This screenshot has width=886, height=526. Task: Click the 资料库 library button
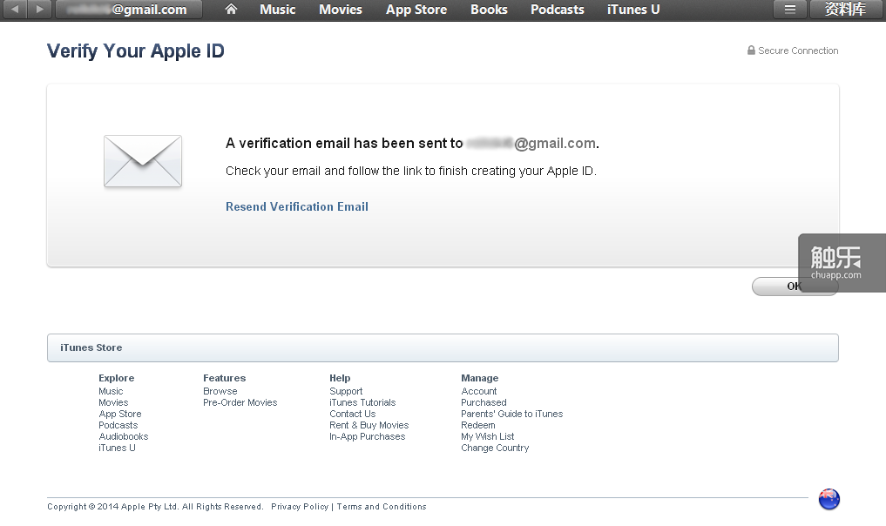(846, 9)
